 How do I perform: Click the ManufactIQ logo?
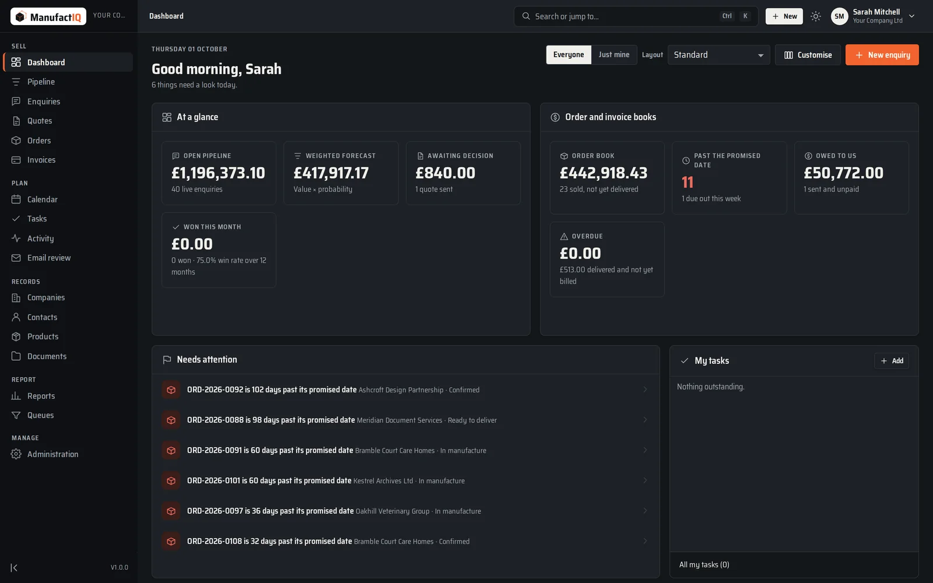coord(48,16)
